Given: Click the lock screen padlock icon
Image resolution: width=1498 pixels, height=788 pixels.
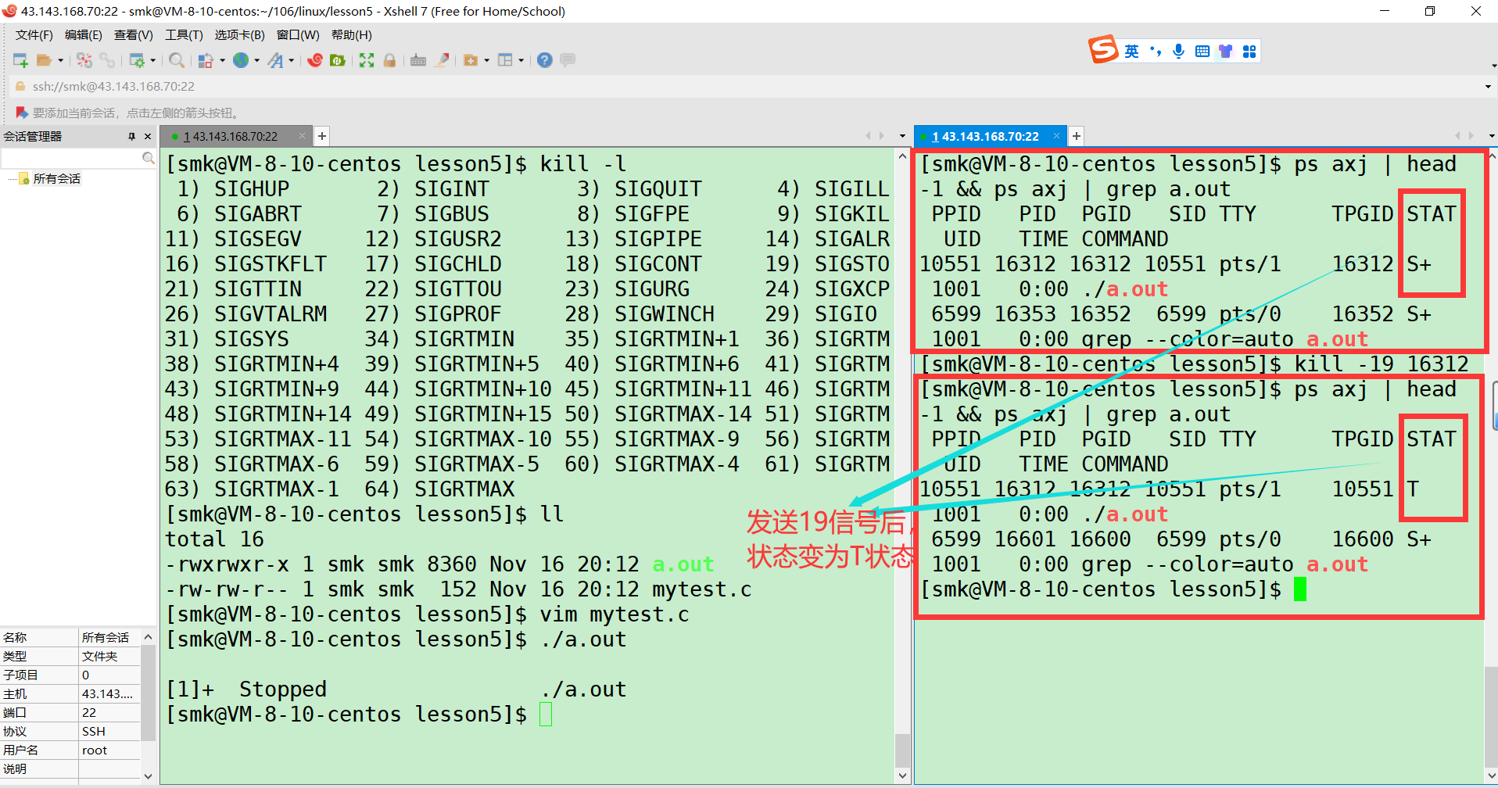Looking at the screenshot, I should 389,60.
